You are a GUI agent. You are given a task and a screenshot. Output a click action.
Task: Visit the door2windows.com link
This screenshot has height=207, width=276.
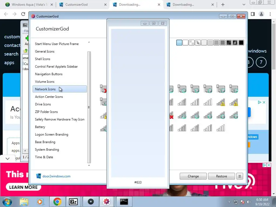[x=56, y=176]
